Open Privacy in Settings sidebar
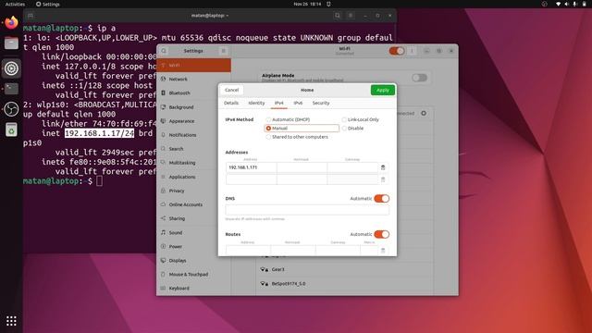This screenshot has height=333, width=592. point(193,191)
